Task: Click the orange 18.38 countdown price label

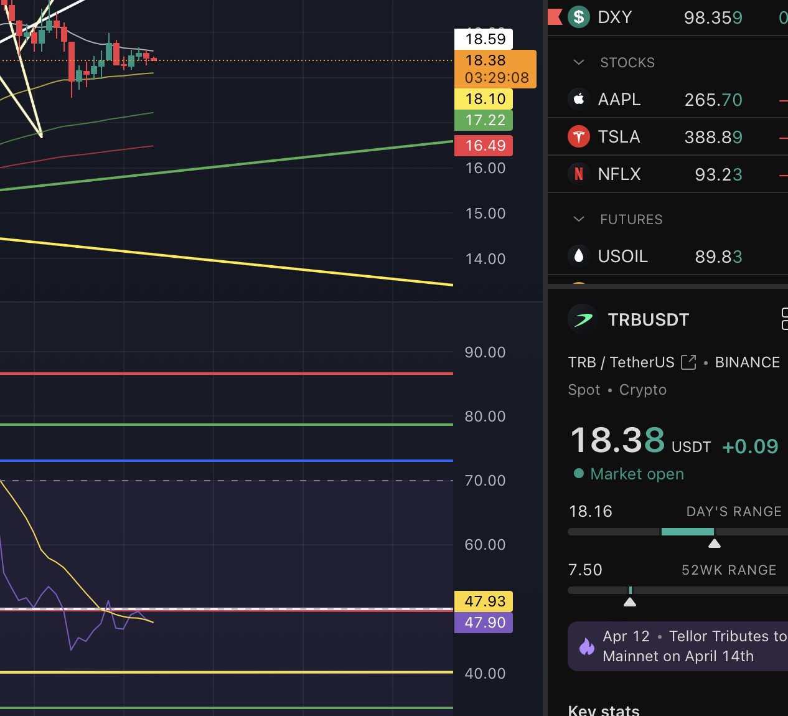Action: 495,69
